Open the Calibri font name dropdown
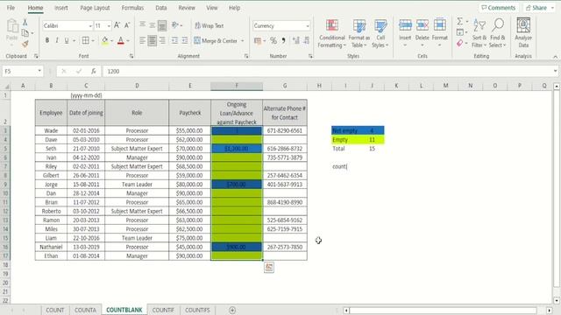The image size is (561, 315). coord(90,25)
